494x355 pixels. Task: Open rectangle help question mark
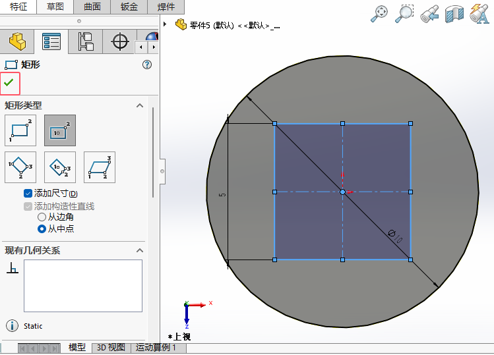coord(147,65)
